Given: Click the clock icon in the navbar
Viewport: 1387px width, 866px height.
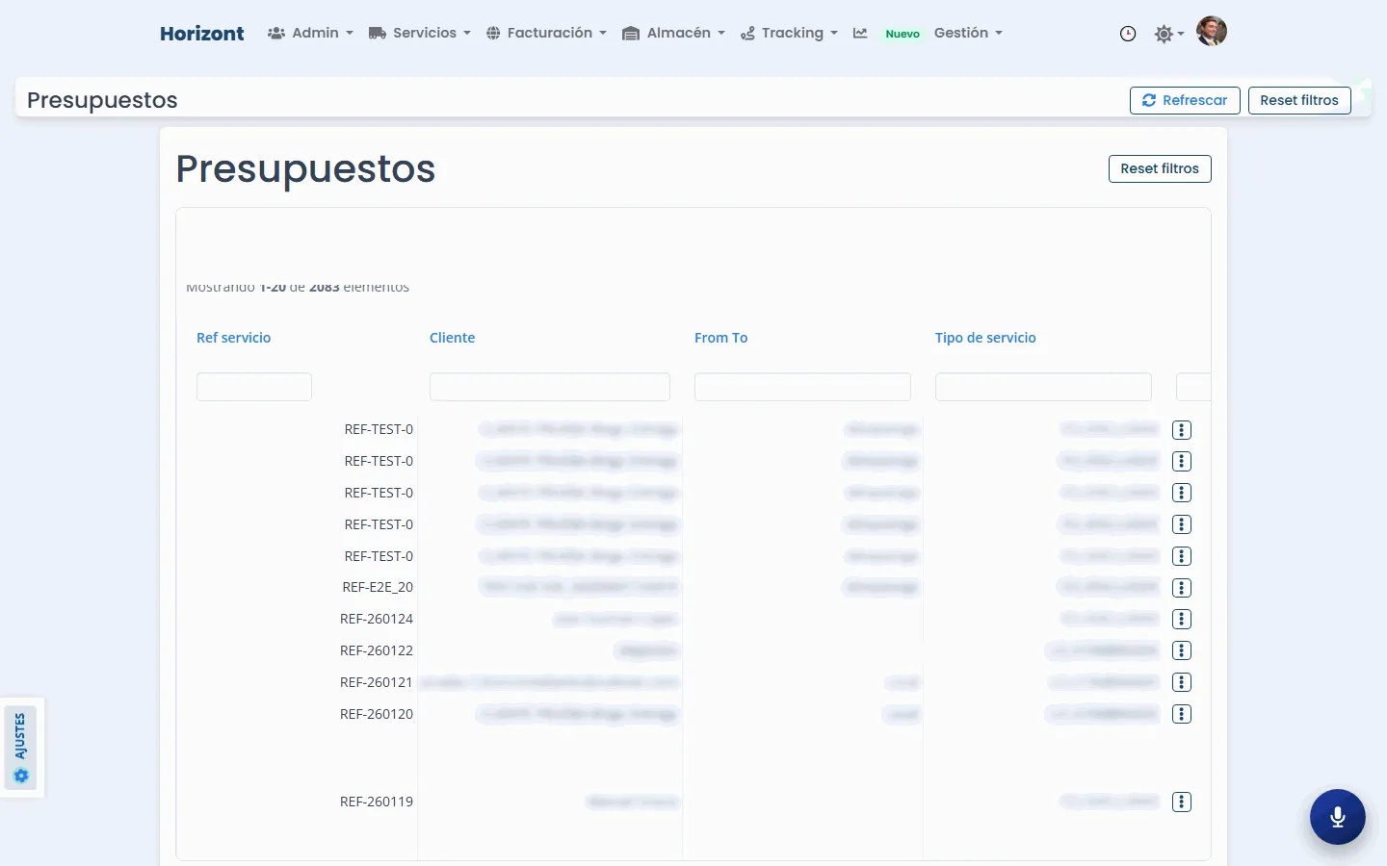Looking at the screenshot, I should [1128, 34].
